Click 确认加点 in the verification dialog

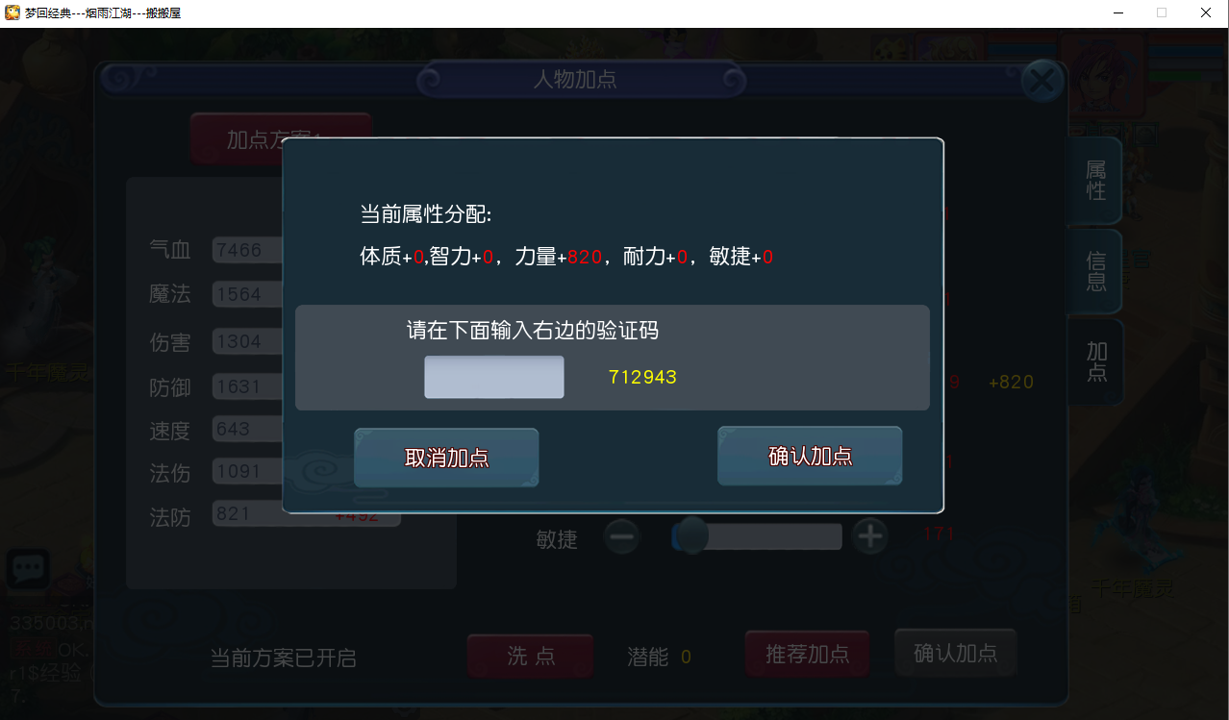tap(810, 456)
